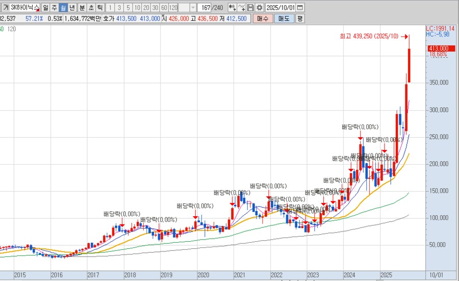This screenshot has height=281, width=459.
Task: Click the save chart floppy disk icon
Action: pos(250,8)
